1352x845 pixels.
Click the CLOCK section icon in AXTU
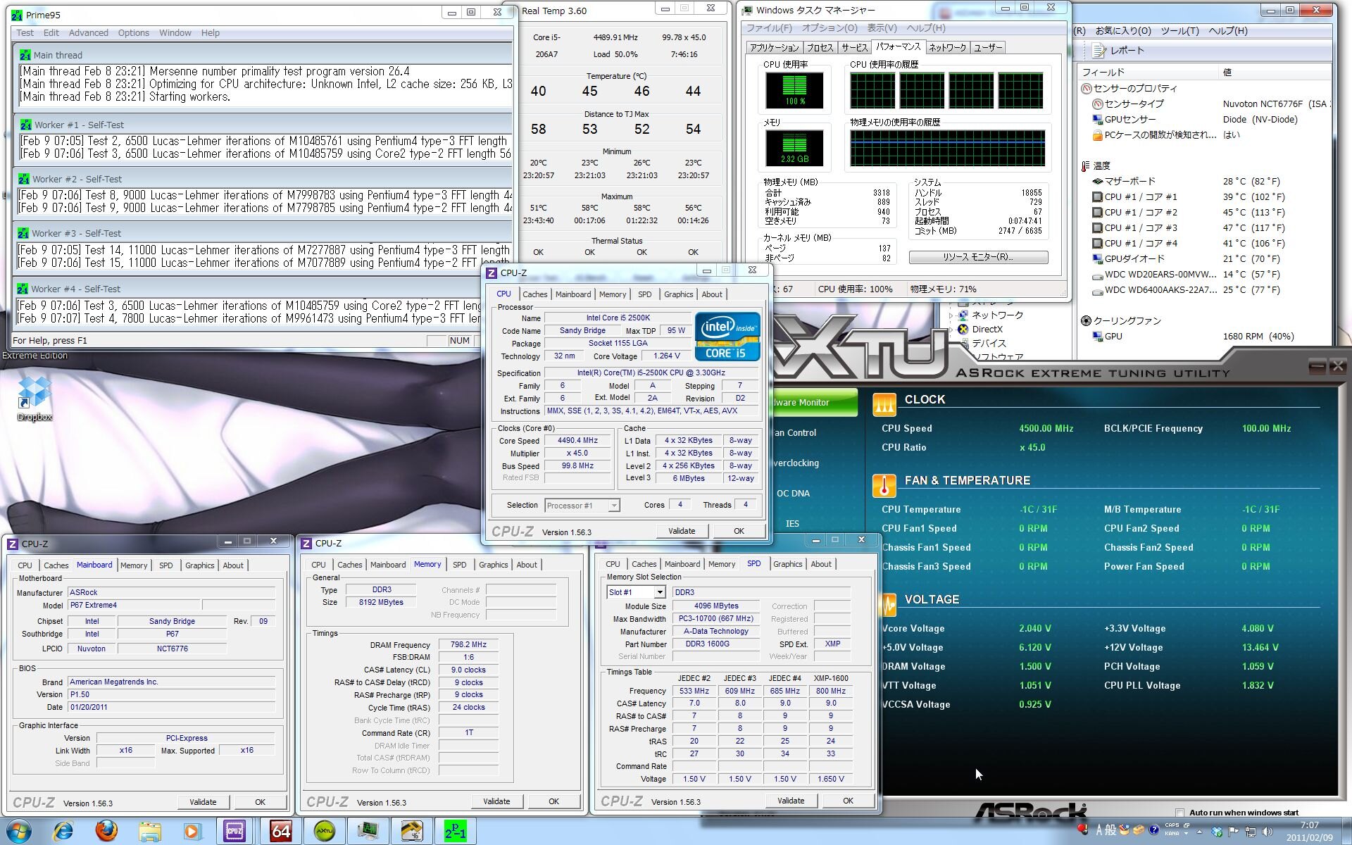pyautogui.click(x=884, y=403)
